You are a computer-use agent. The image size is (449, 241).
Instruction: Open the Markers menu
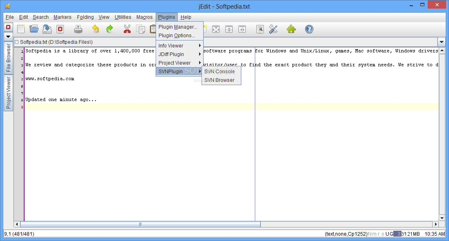[x=62, y=17]
